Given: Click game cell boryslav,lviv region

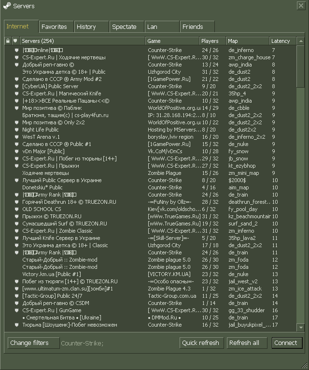Looking at the screenshot, I should (x=170, y=137).
